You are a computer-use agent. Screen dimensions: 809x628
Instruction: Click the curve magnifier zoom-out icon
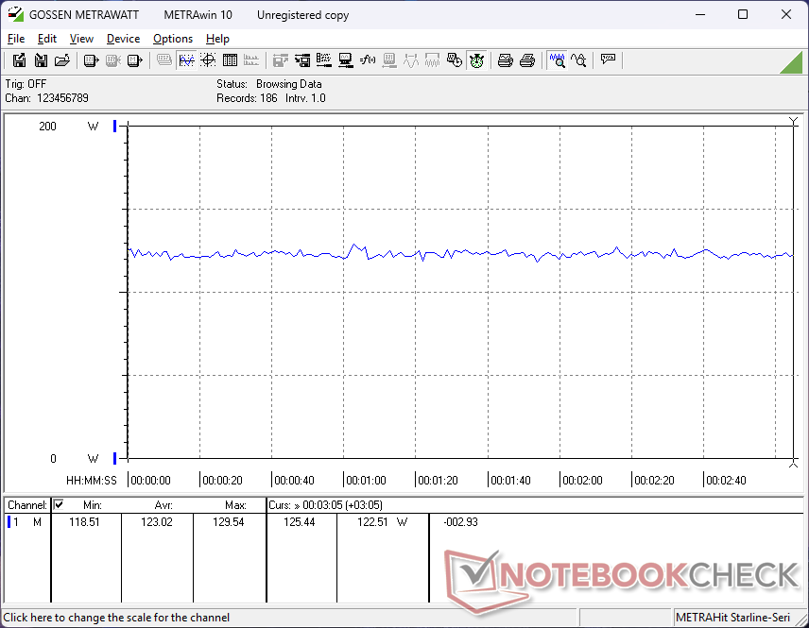(578, 60)
